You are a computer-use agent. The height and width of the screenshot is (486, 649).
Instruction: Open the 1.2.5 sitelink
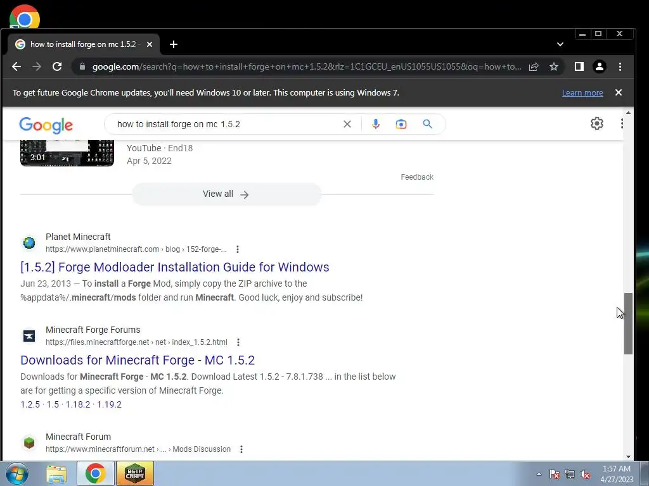(30, 404)
